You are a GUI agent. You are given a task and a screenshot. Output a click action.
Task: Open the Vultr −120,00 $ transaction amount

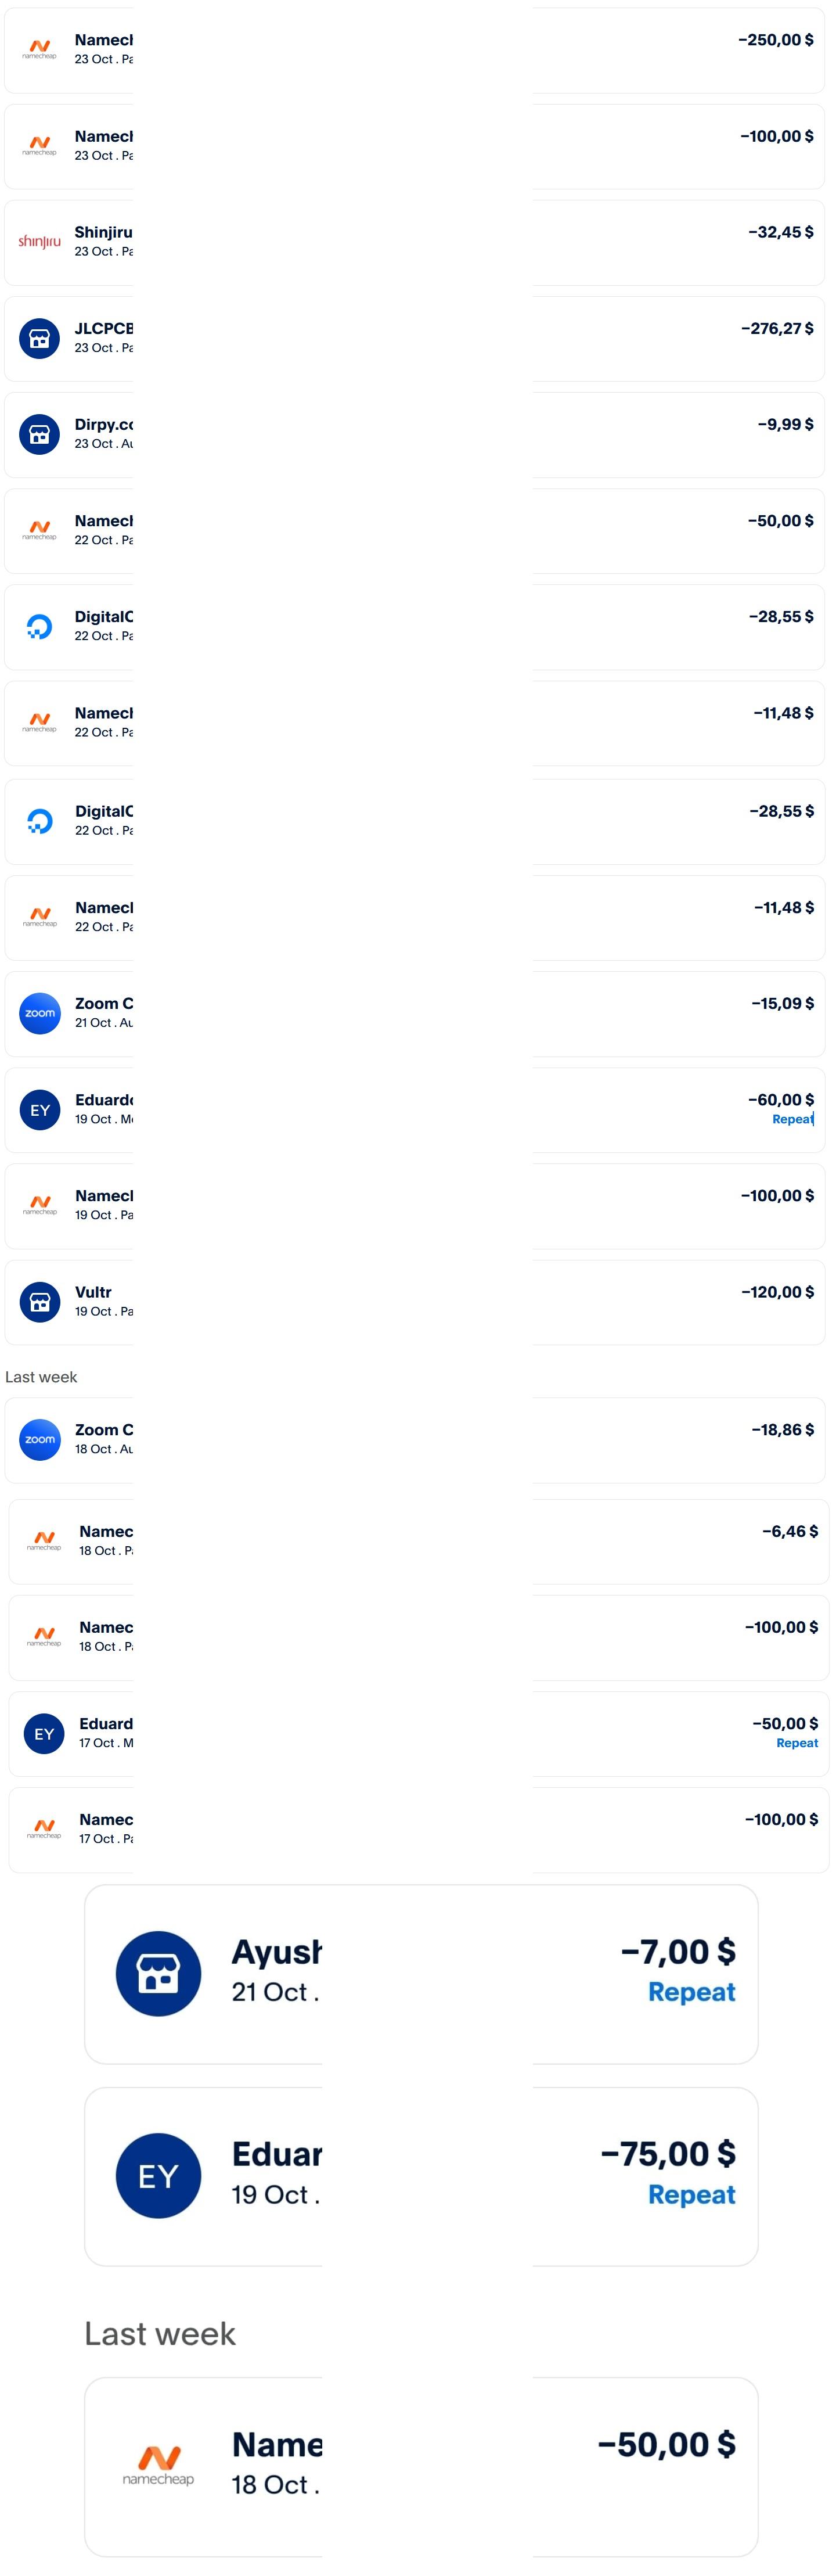pos(777,1292)
